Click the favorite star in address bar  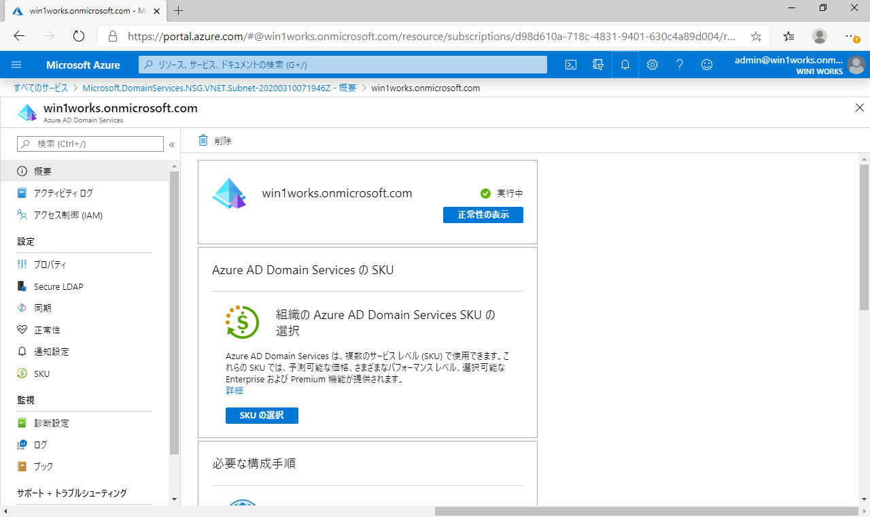[x=756, y=36]
